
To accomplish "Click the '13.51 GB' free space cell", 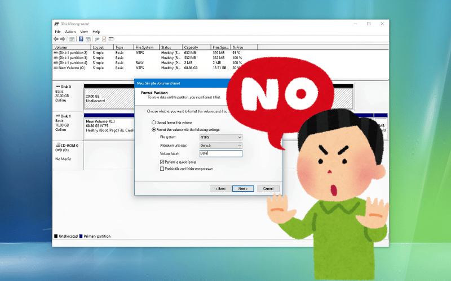I will [x=219, y=68].
